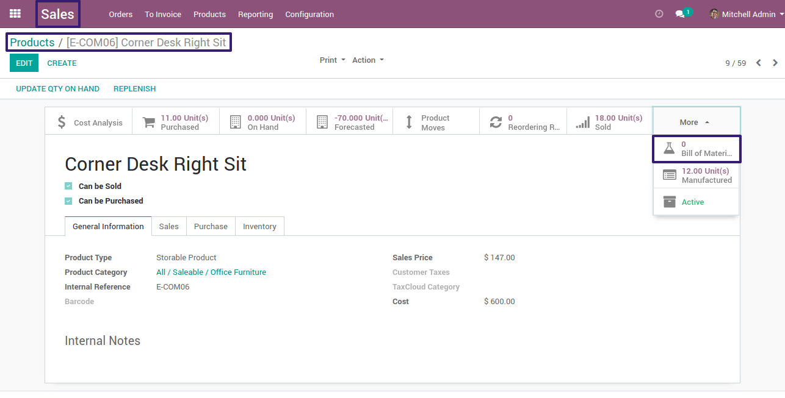
Task: Open the apps grid menu icon
Action: pos(15,13)
